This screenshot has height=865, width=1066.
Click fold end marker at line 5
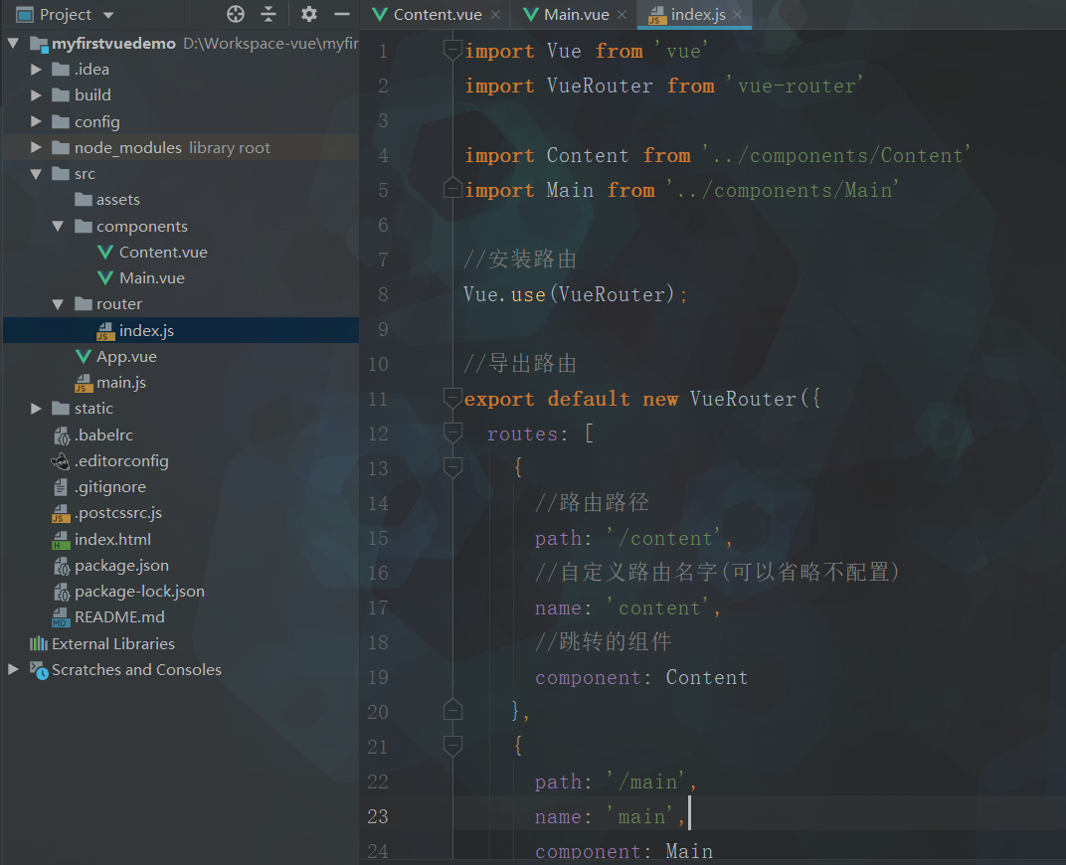click(x=452, y=188)
